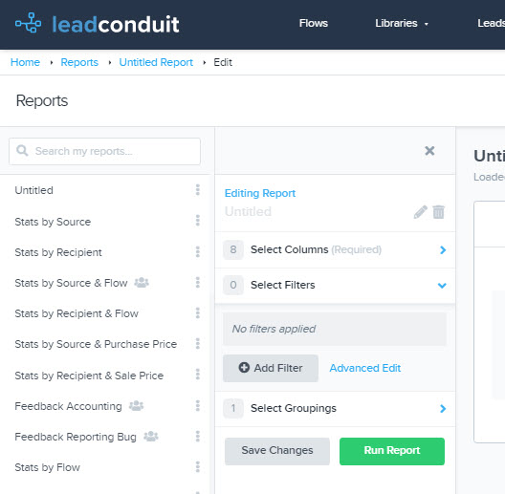
Task: Click Advanced Edit link
Action: pos(365,368)
